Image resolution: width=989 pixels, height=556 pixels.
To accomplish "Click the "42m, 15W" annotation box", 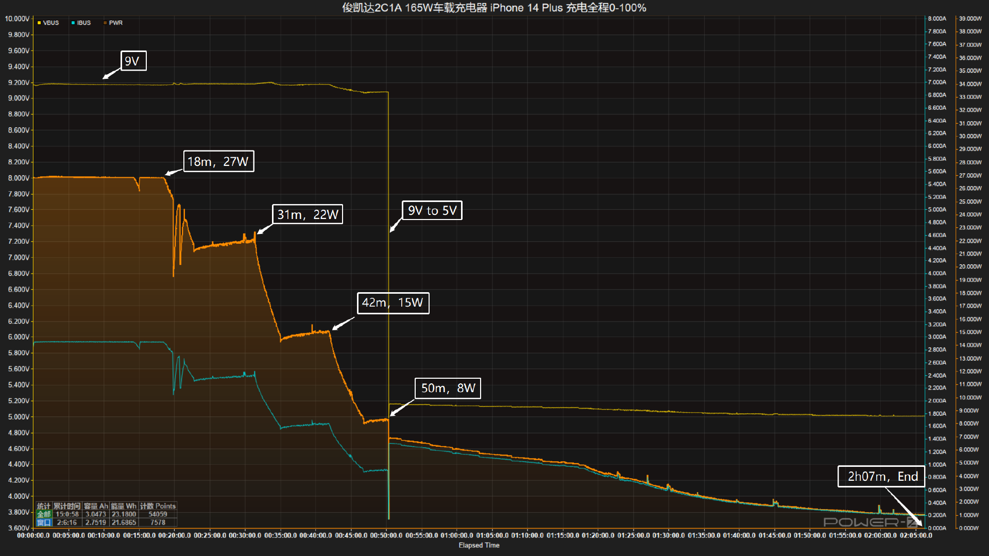I will (393, 303).
